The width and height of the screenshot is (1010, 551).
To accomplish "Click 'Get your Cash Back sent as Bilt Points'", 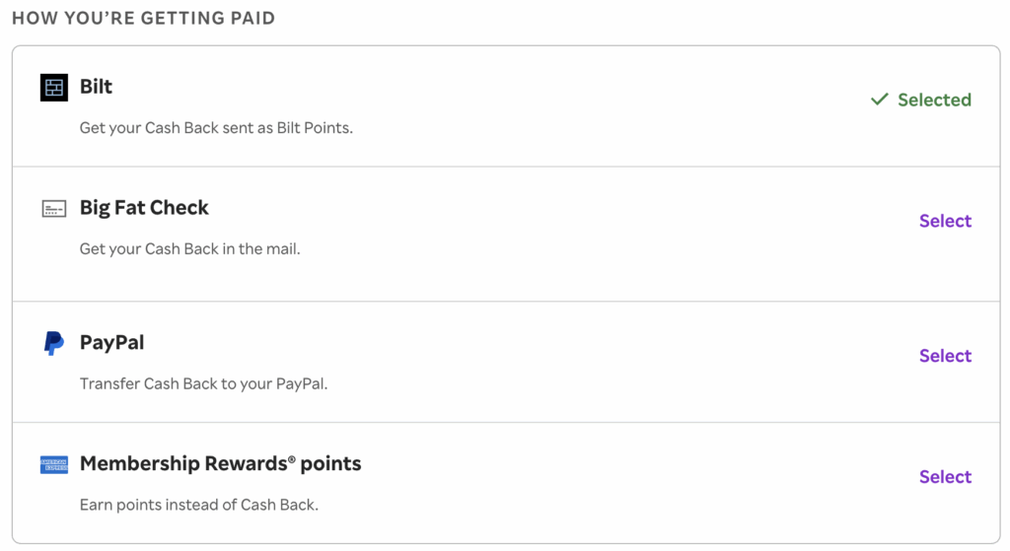I will click(x=215, y=128).
